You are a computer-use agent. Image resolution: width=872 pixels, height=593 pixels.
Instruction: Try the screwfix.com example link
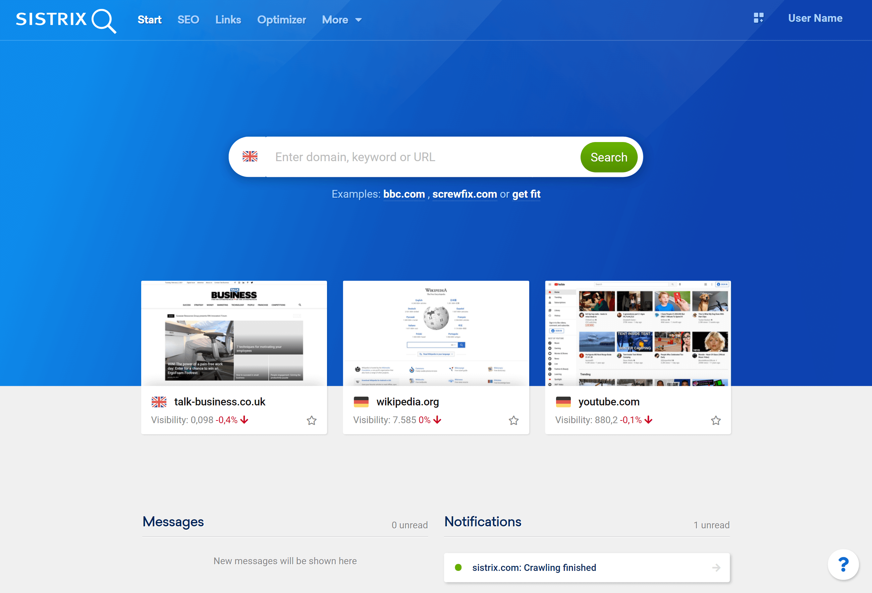pos(465,194)
